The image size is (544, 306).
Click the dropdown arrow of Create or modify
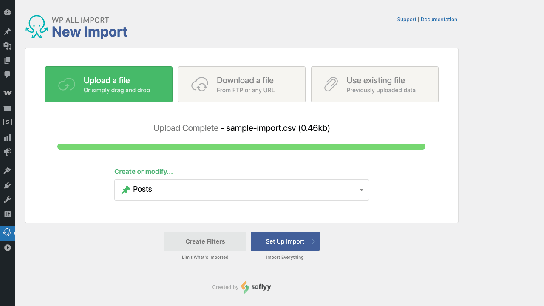tap(362, 190)
